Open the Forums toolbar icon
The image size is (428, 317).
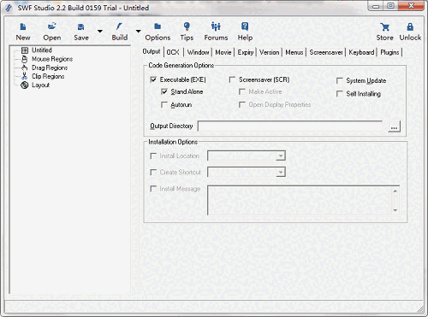[216, 26]
